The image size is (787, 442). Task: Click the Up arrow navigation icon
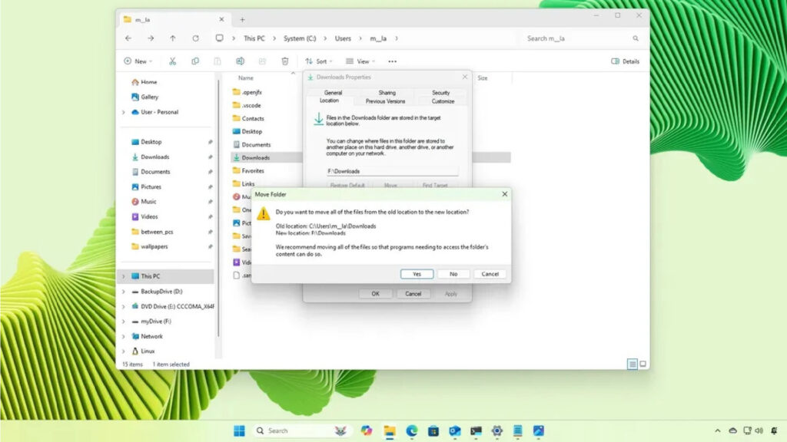tap(173, 38)
